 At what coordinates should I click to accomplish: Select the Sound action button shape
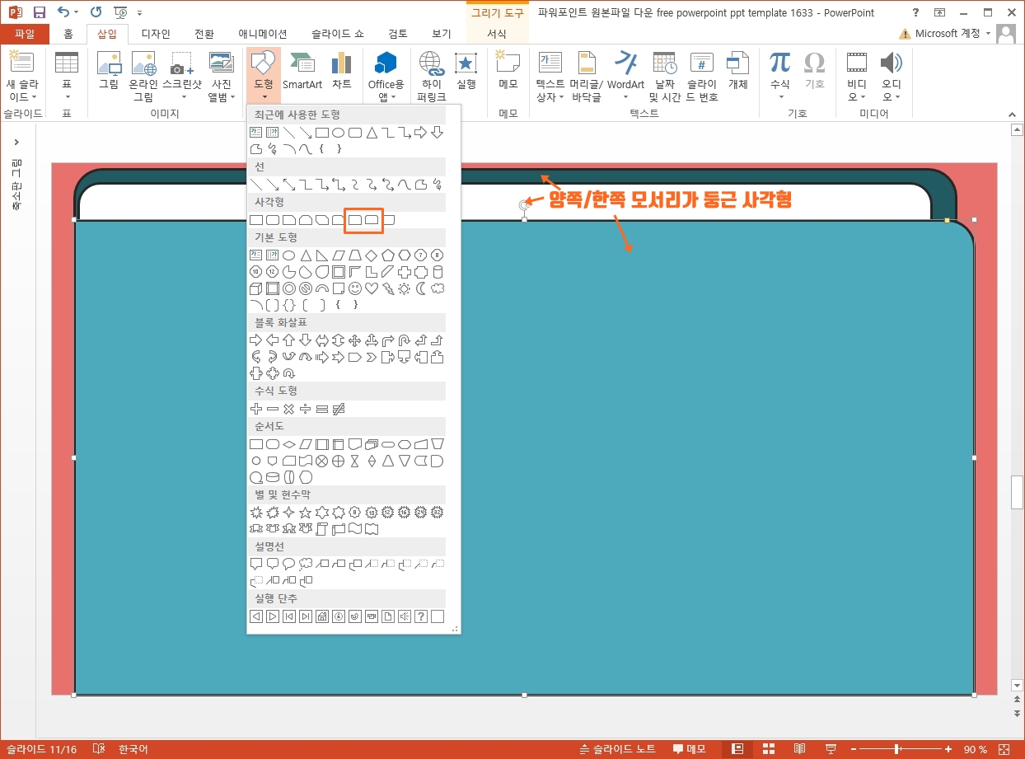405,616
